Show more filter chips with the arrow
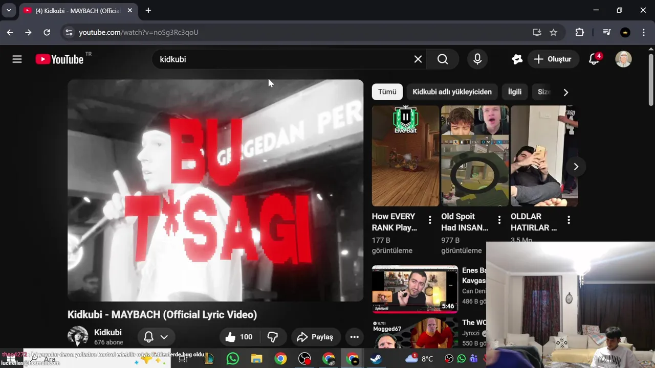655x368 pixels. [x=565, y=92]
